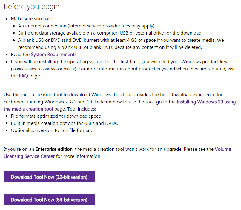The height and width of the screenshot is (210, 241).
Task: Select the Before you begin heading
Action: 31,6
